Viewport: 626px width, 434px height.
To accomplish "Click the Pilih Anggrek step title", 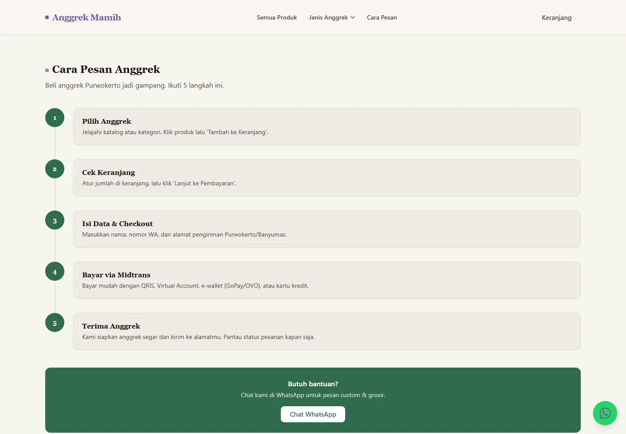I will 107,121.
